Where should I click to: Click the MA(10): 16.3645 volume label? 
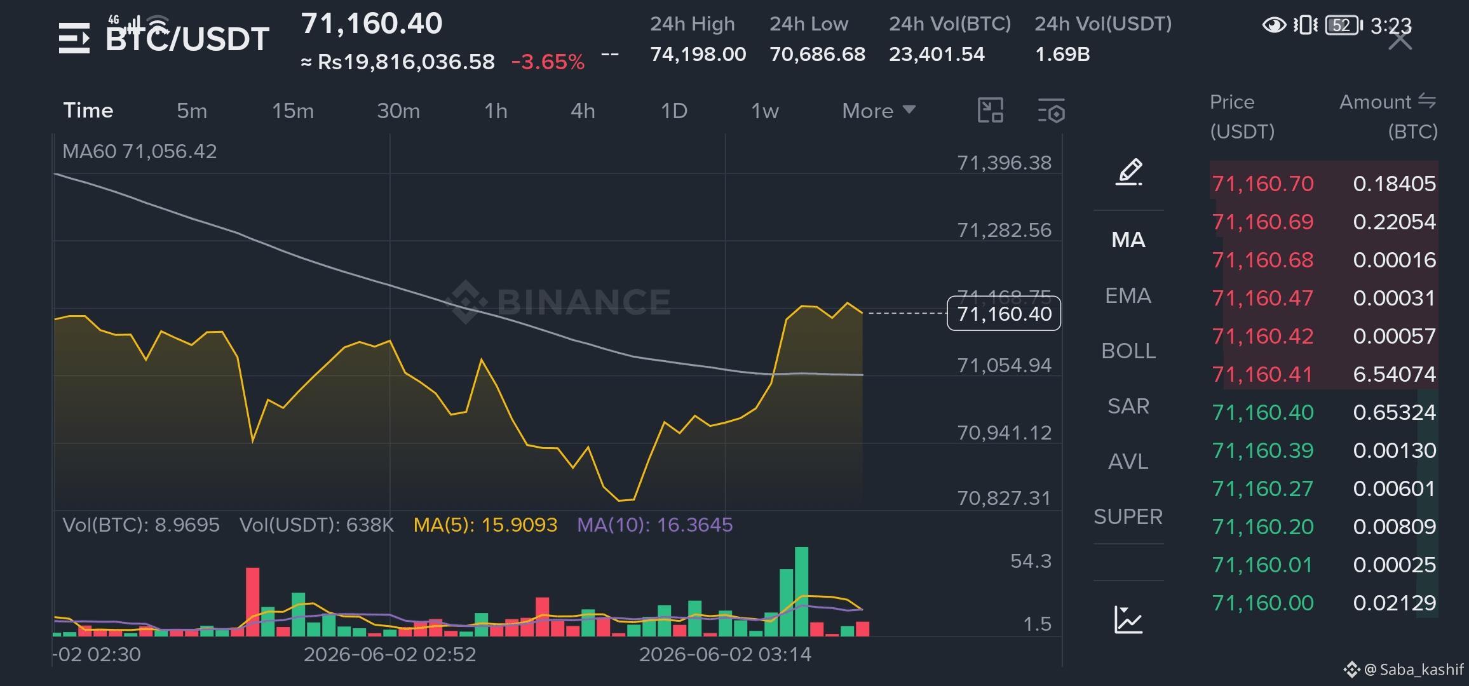[x=655, y=525]
